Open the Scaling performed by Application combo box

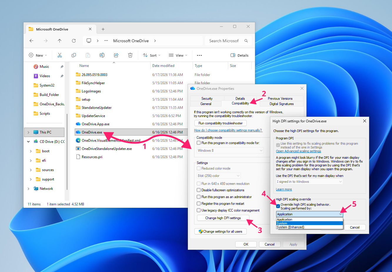pos(310,214)
